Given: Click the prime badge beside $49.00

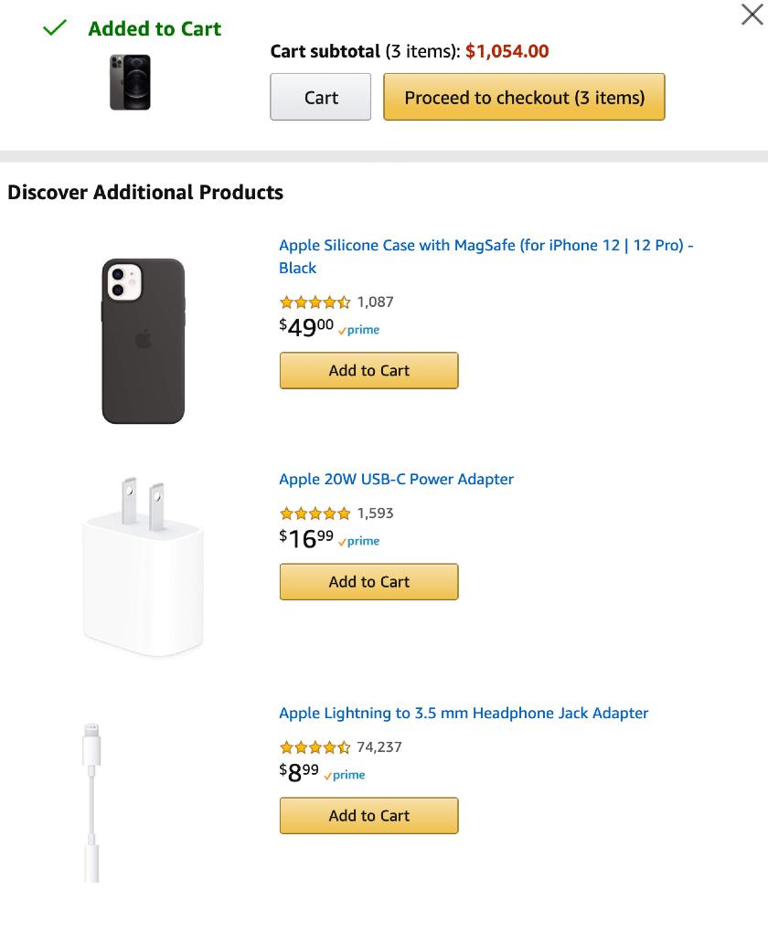Looking at the screenshot, I should 358,330.
